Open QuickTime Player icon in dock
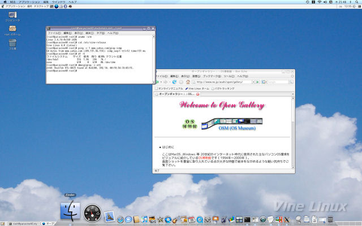The height and width of the screenshot is (226, 362). 200,220
